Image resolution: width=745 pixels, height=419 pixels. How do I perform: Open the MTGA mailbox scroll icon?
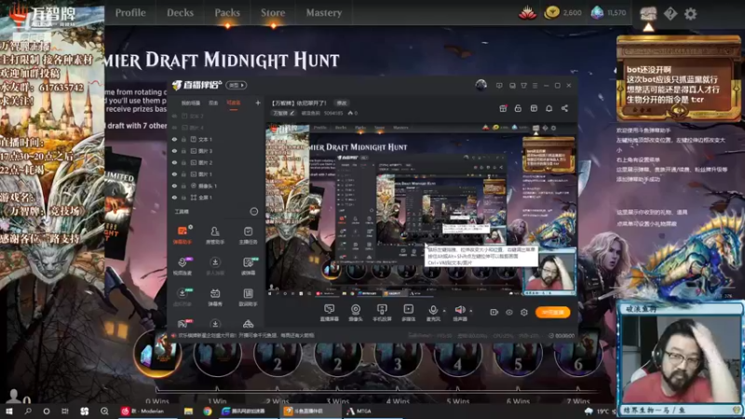point(648,13)
